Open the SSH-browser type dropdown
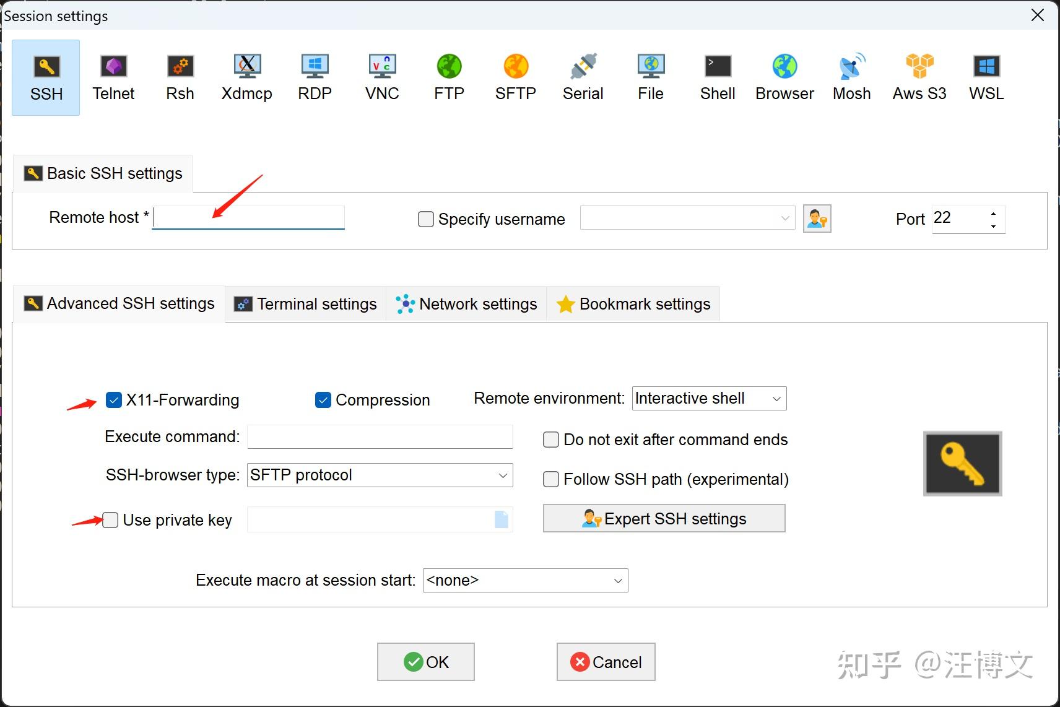Screen dimensions: 1060x707 point(500,475)
